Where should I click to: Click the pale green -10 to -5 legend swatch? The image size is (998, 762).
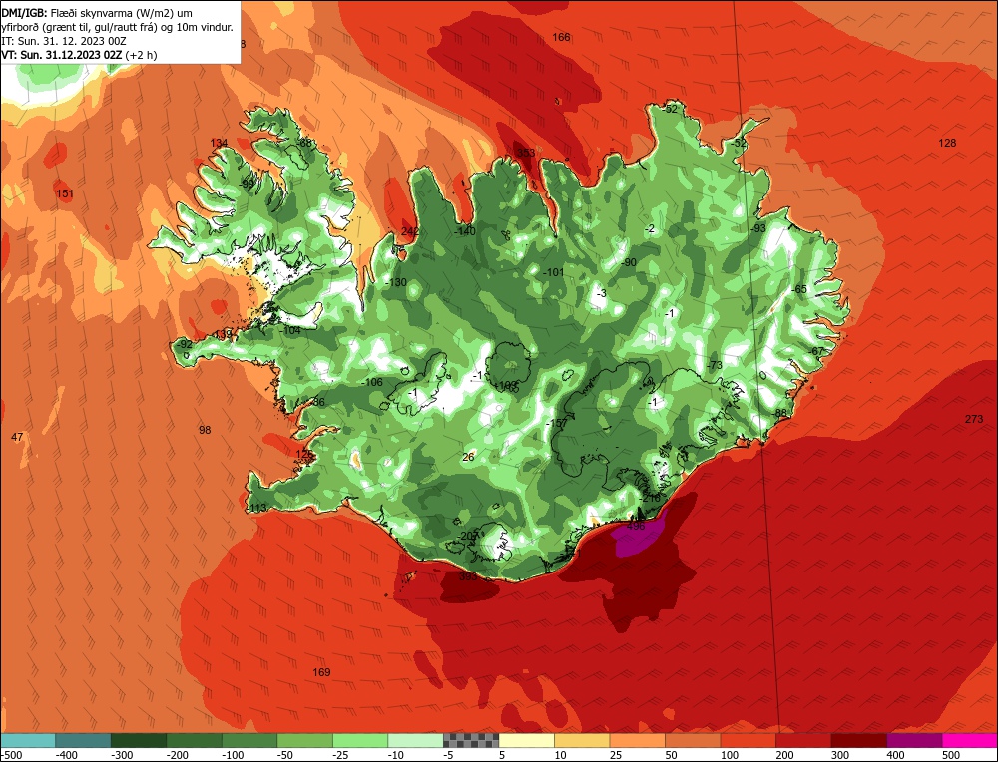click(415, 740)
